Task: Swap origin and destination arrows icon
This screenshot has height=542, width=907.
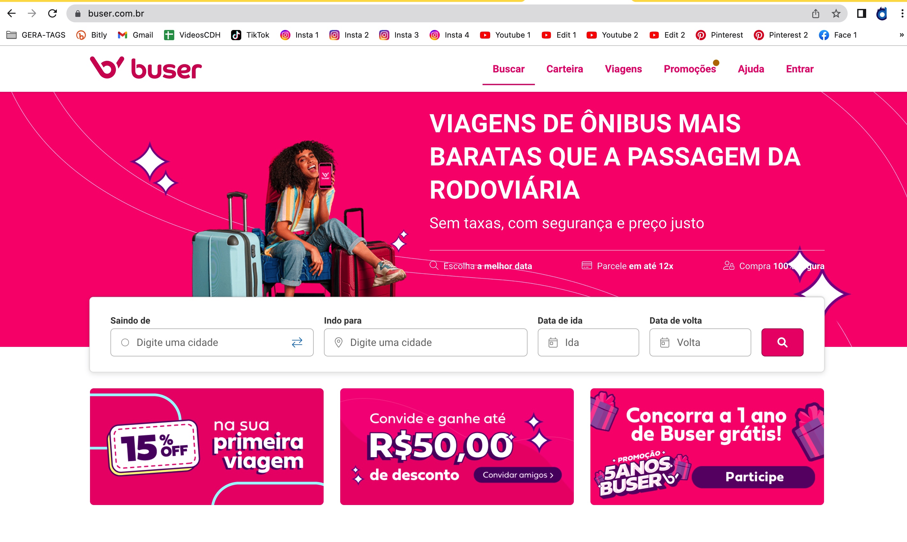Action: click(x=297, y=342)
